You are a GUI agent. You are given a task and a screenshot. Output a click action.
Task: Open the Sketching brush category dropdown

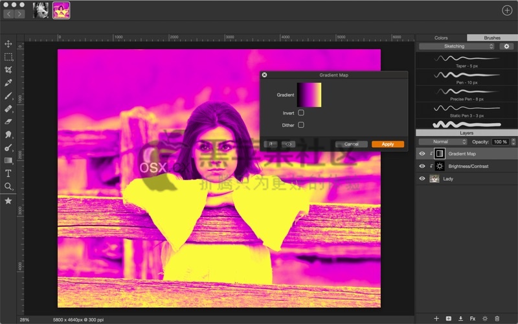click(456, 46)
